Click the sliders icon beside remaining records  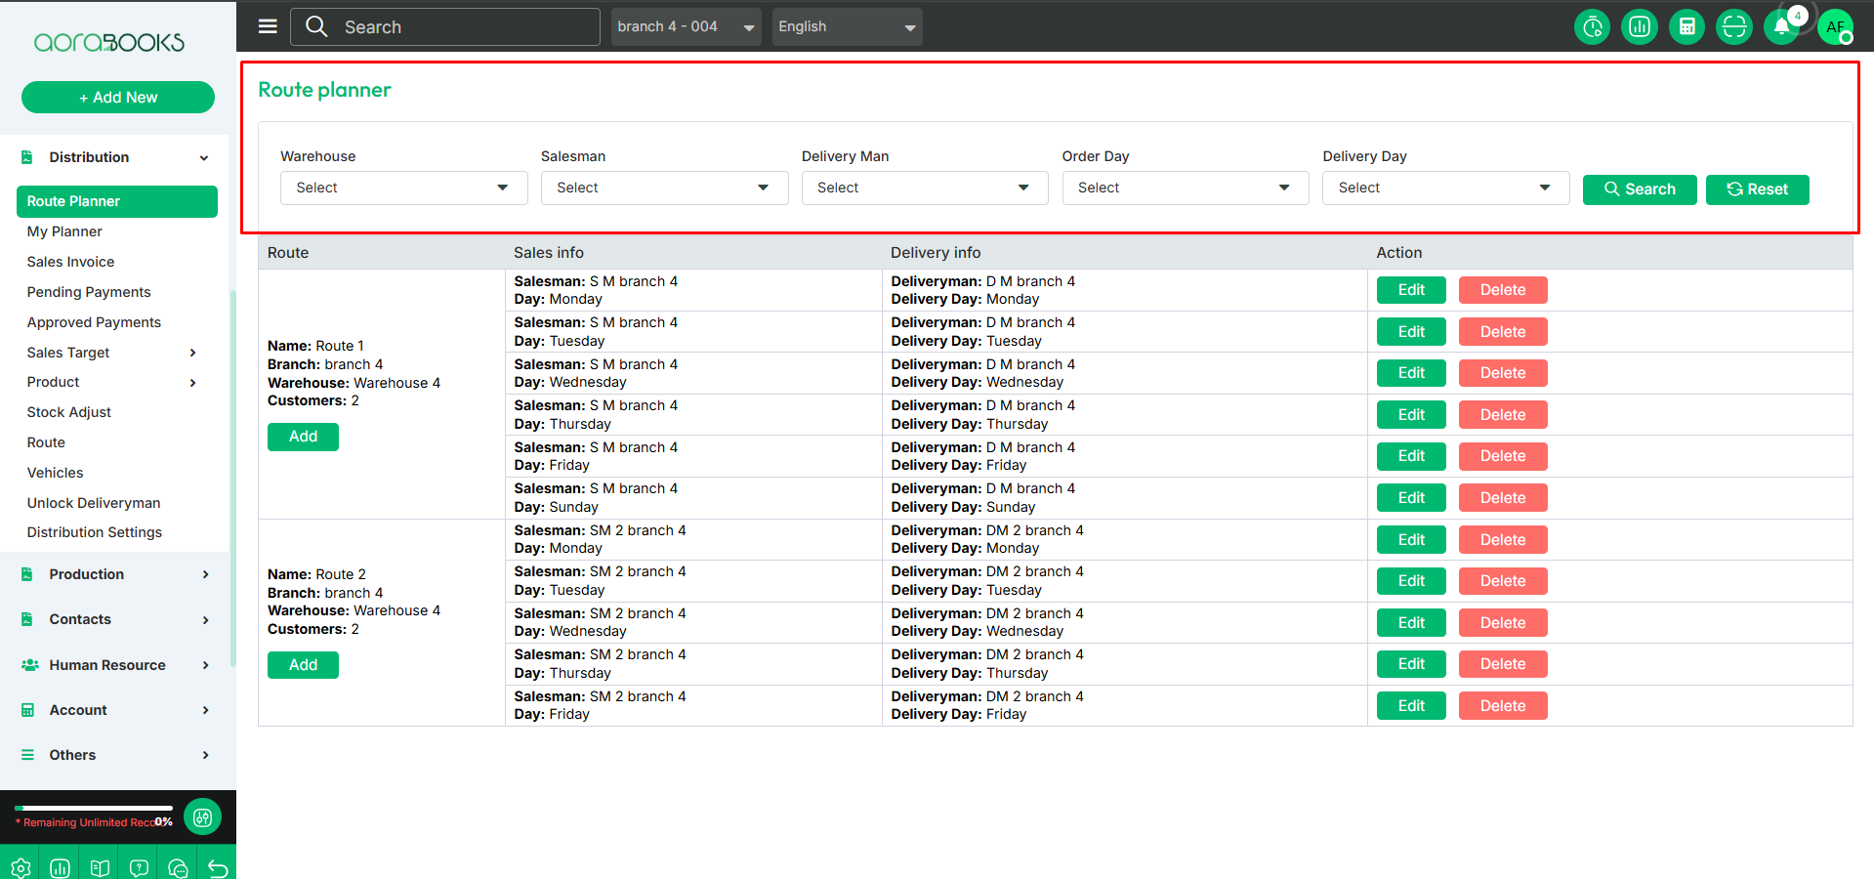tap(202, 817)
